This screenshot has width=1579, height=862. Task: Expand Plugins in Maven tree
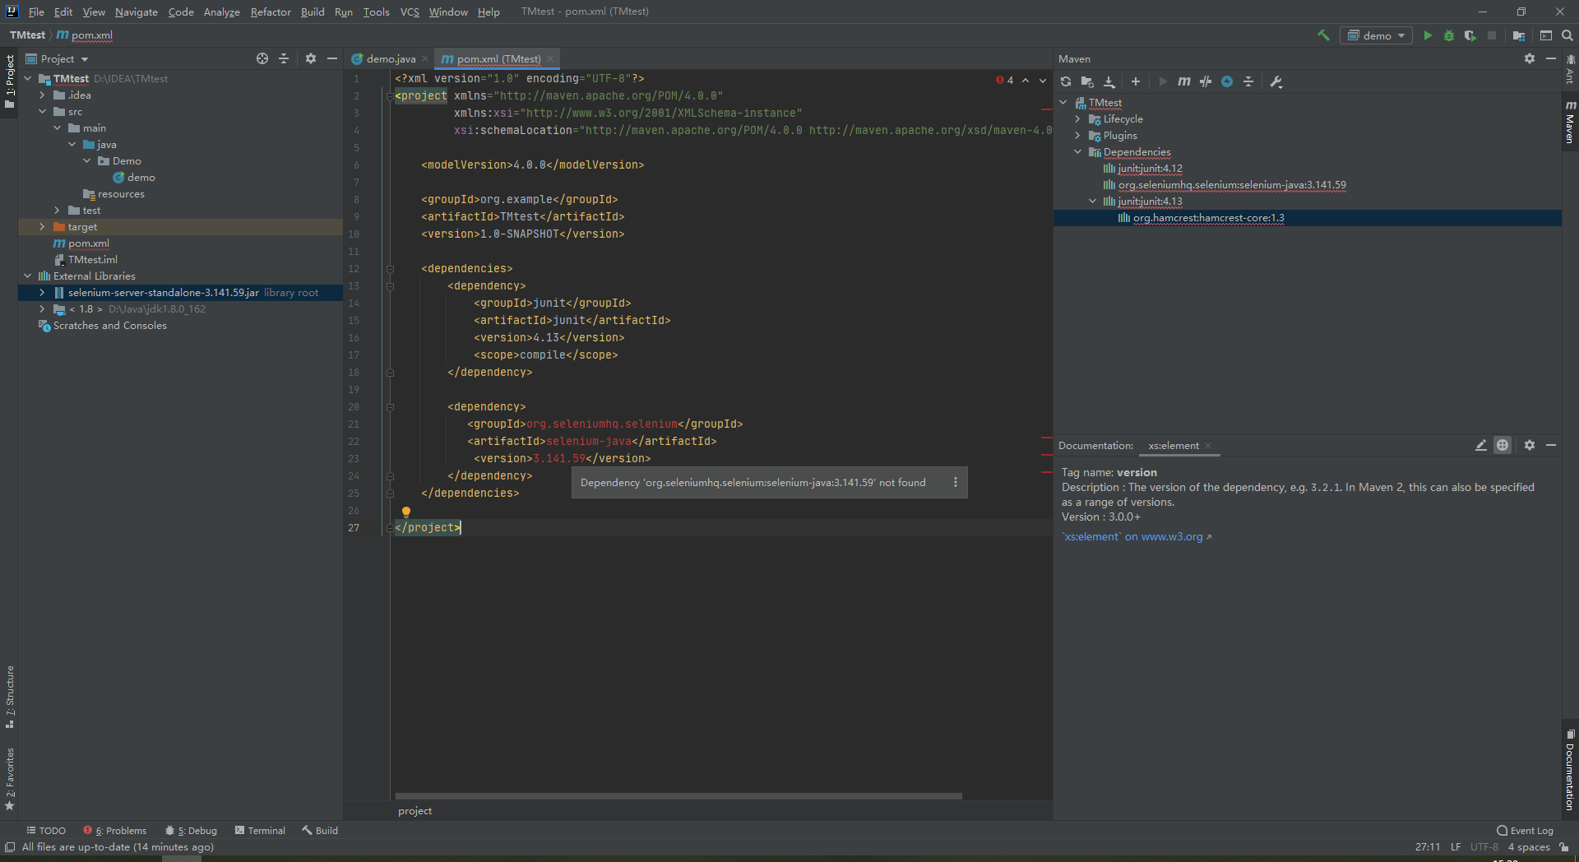(1078, 136)
